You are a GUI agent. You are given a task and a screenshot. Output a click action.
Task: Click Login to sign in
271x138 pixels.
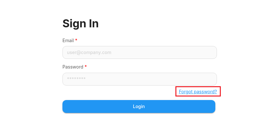tap(139, 106)
